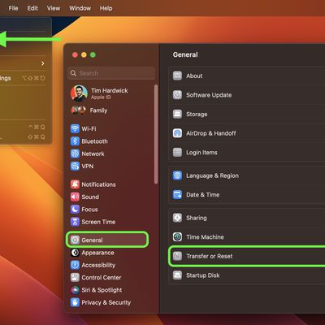Select the Transfer or Reset icon
The width and height of the screenshot is (325, 325).
click(177, 256)
